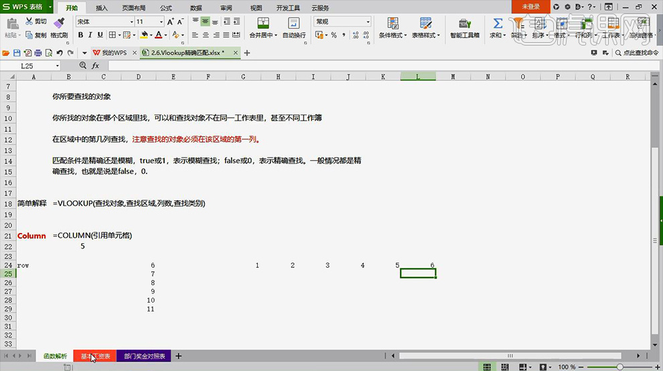The height and width of the screenshot is (371, 663).
Task: Click the fx insert function icon
Action: pyautogui.click(x=96, y=66)
